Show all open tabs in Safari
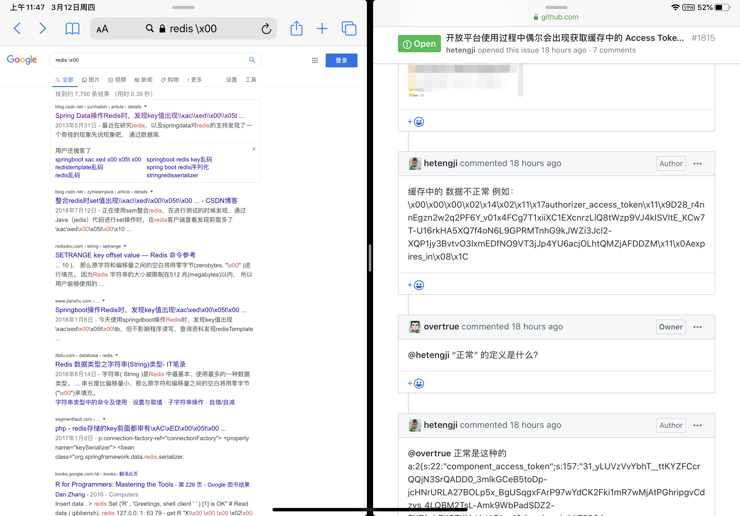 (x=349, y=28)
